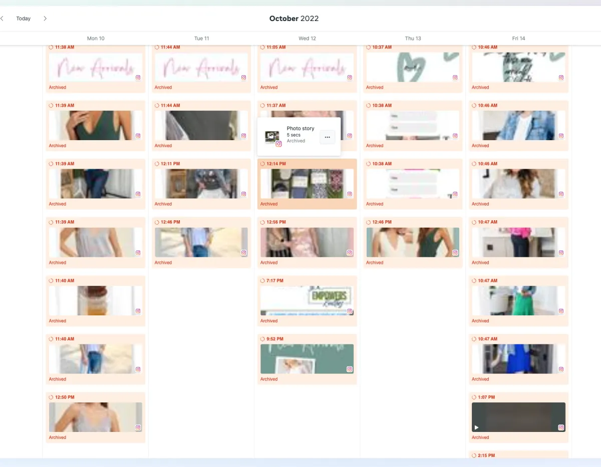Click Instagram icon on Thu 12:46 PM post
Viewport: 601px width, 467px height.
tap(455, 253)
